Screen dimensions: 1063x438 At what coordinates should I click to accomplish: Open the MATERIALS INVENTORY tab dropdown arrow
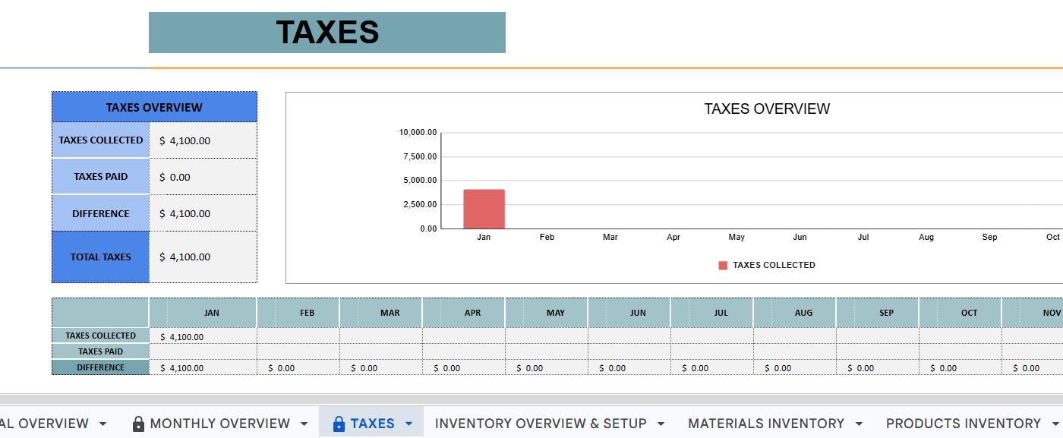pyautogui.click(x=859, y=424)
